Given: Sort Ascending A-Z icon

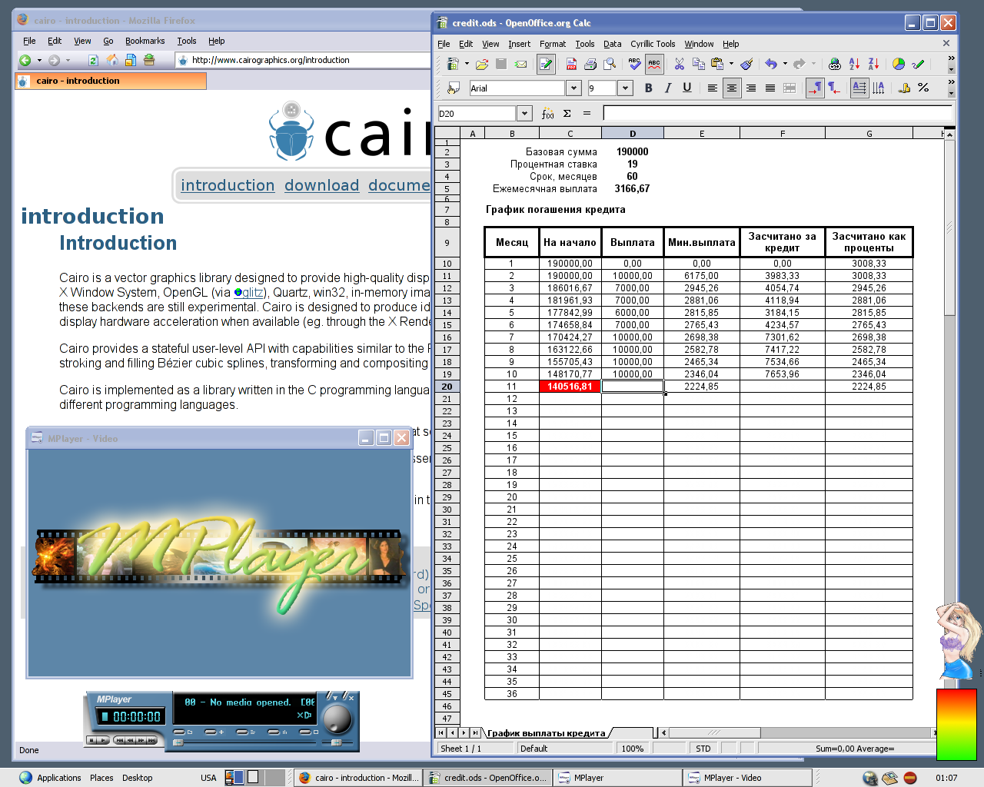Looking at the screenshot, I should tap(854, 65).
